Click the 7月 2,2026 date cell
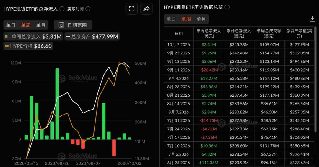 (179, 154)
